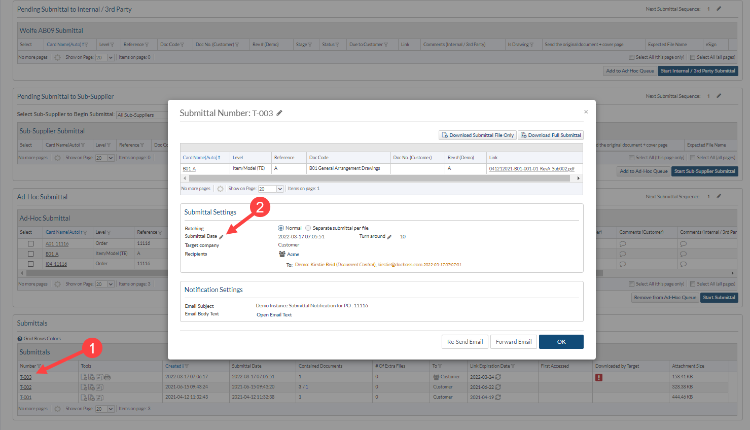Click the Forward Email button
Screen dimensions: 750x430
click(x=514, y=342)
